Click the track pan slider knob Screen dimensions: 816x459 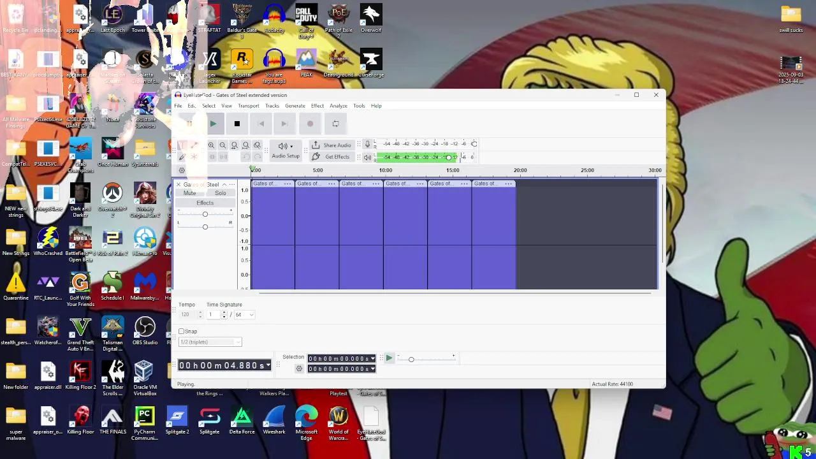[205, 226]
